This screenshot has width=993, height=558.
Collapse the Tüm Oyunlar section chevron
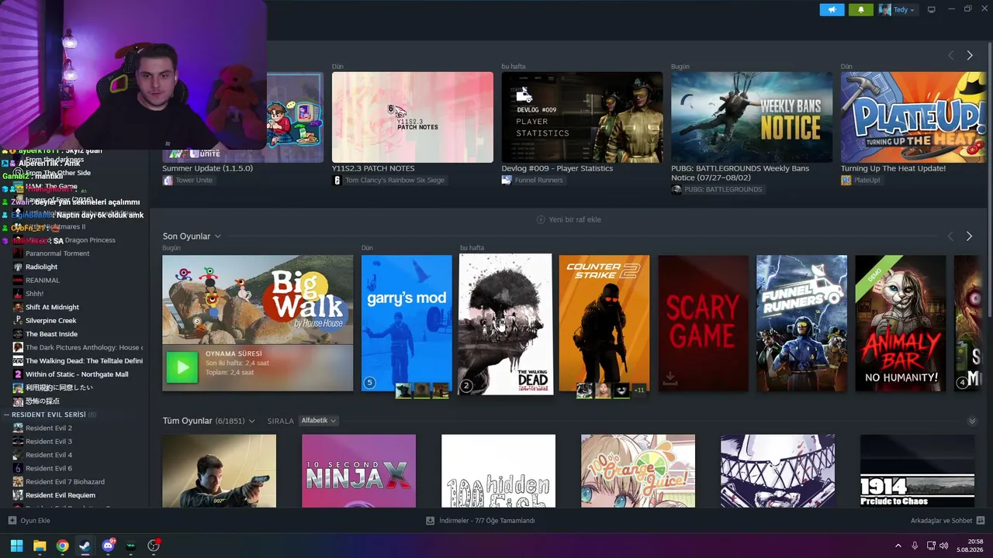click(971, 421)
